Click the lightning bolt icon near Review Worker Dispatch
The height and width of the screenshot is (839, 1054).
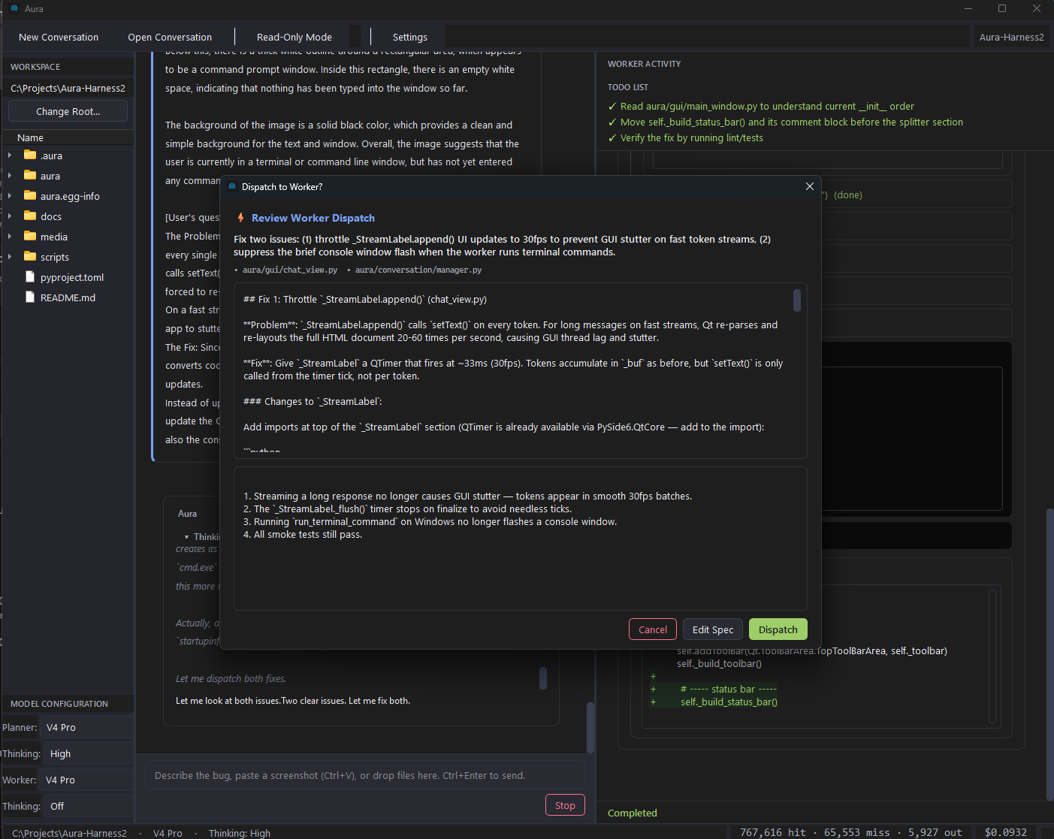pos(240,218)
